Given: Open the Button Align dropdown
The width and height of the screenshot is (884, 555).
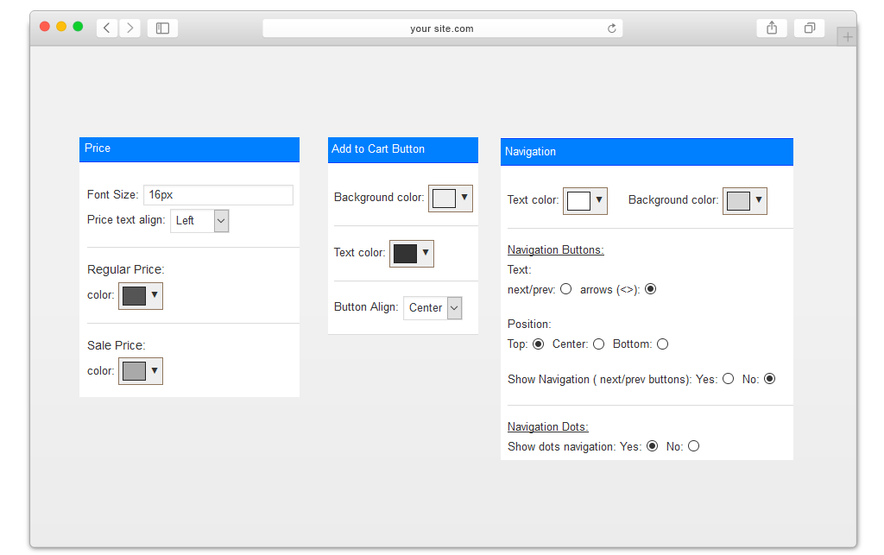Looking at the screenshot, I should (433, 308).
